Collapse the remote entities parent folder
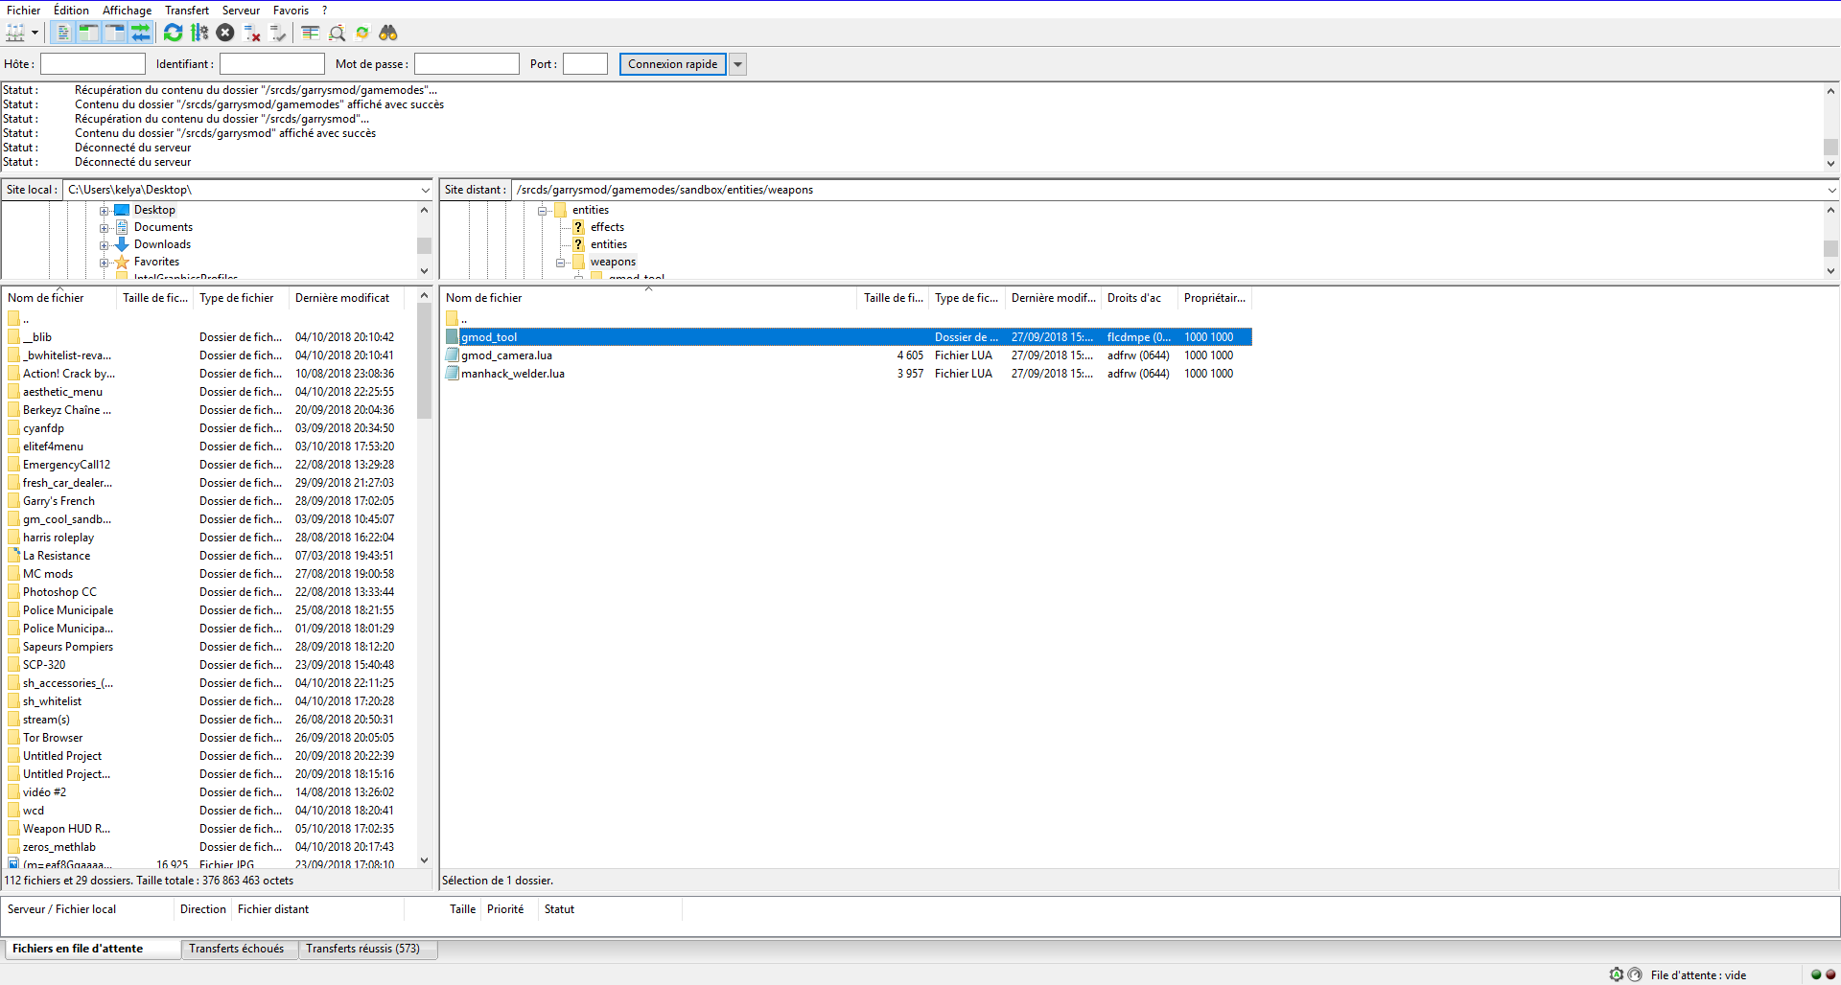 543,211
